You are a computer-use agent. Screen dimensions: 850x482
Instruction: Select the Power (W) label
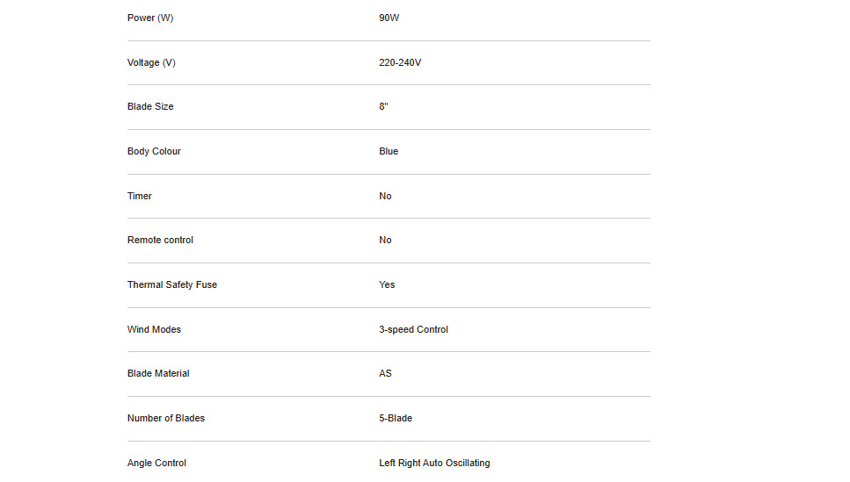coord(150,18)
